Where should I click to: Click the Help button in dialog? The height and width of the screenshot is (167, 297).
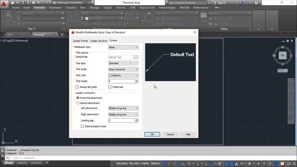point(188,134)
